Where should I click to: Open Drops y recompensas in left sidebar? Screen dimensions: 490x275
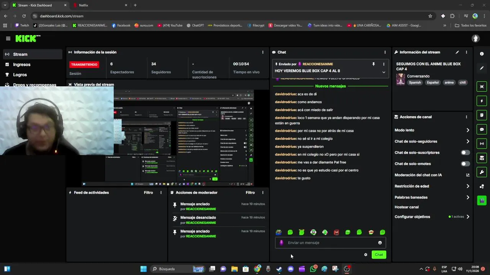33,85
